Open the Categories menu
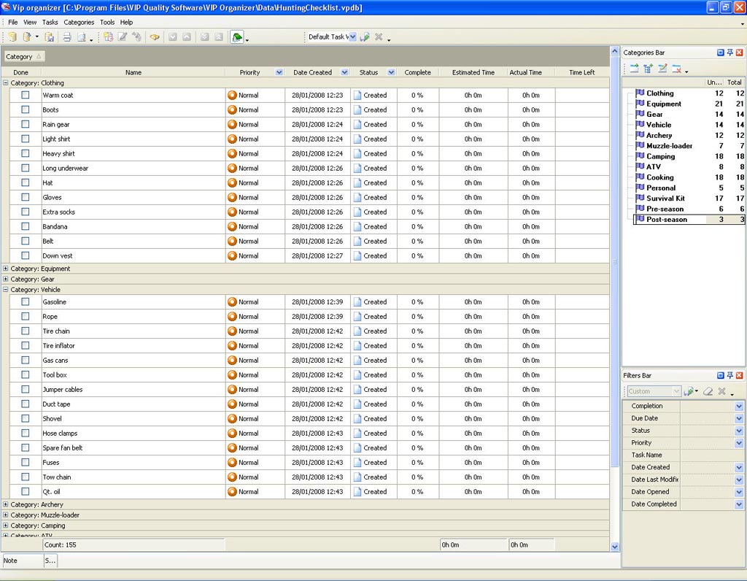 [x=79, y=23]
